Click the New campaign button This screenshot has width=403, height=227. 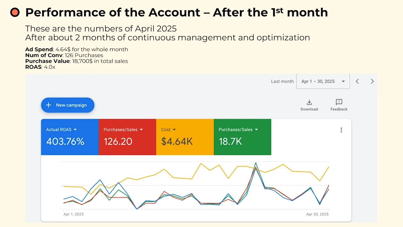67,105
